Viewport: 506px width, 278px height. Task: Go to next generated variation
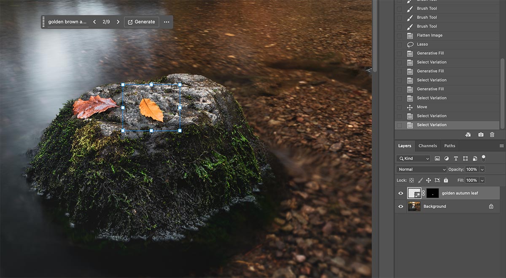(x=118, y=22)
